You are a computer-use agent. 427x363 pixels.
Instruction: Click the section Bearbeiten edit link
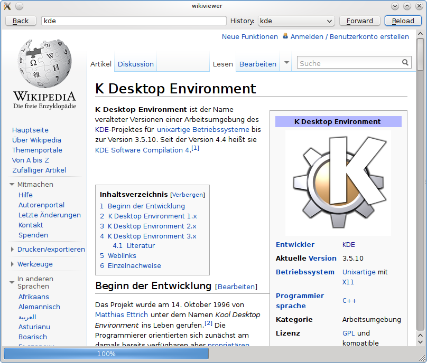(x=236, y=287)
